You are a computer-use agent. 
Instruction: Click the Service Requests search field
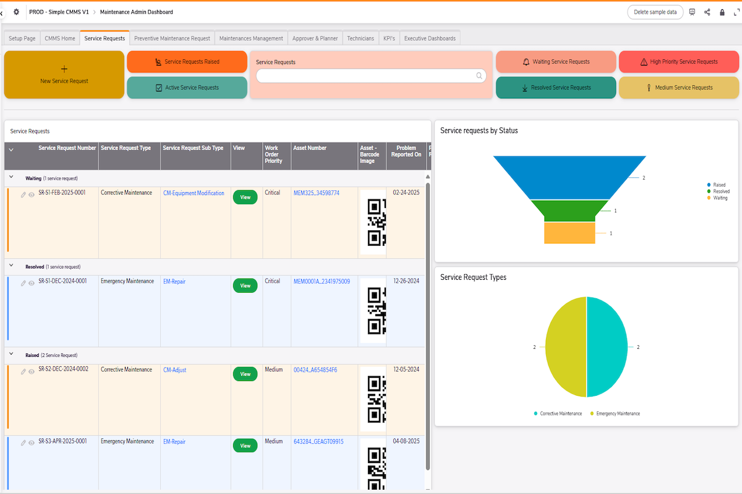point(366,76)
